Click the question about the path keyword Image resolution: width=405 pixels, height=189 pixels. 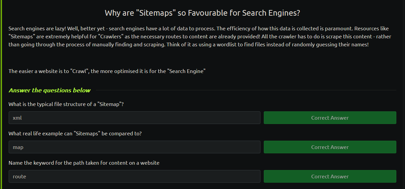pos(84,163)
